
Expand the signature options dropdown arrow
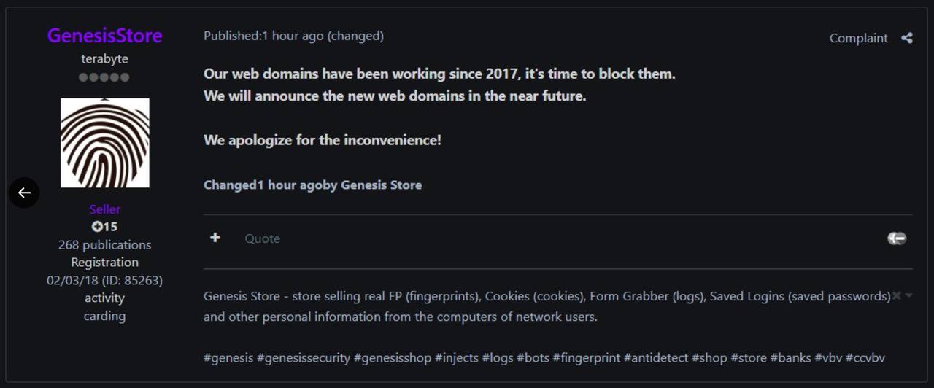(909, 295)
